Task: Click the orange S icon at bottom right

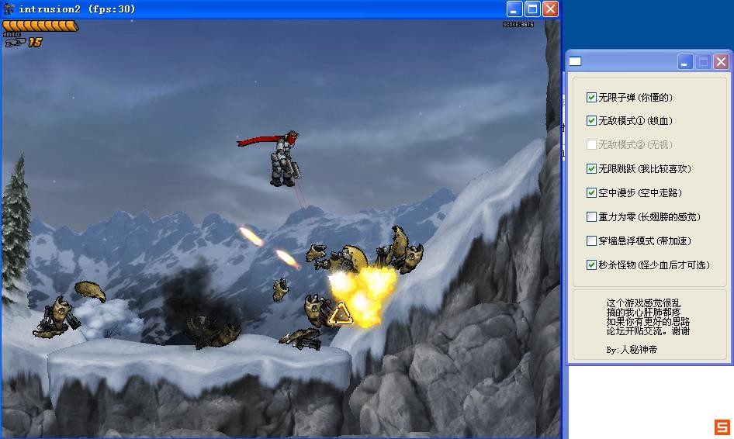Action: (x=722, y=427)
